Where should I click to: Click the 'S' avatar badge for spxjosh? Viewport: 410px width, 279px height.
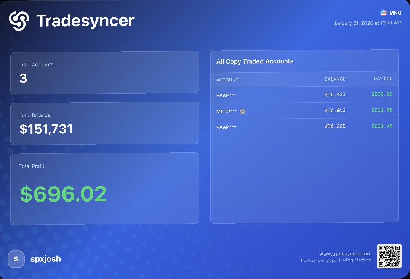[16, 259]
